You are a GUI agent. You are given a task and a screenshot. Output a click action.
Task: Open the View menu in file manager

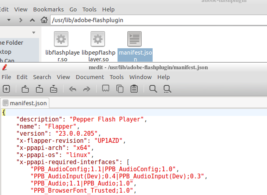click(x=21, y=9)
